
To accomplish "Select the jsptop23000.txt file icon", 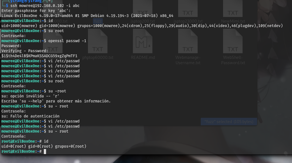I will (188, 8).
